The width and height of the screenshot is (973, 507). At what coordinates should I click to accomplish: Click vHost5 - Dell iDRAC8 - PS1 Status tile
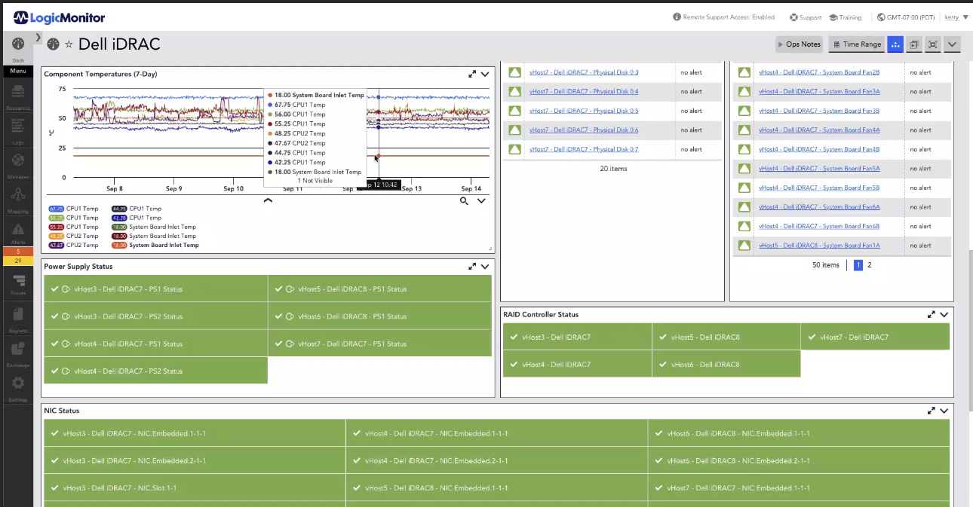379,289
